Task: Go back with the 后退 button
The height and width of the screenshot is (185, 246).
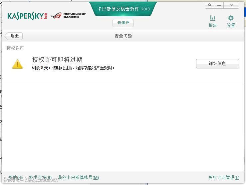Action: (x=14, y=36)
